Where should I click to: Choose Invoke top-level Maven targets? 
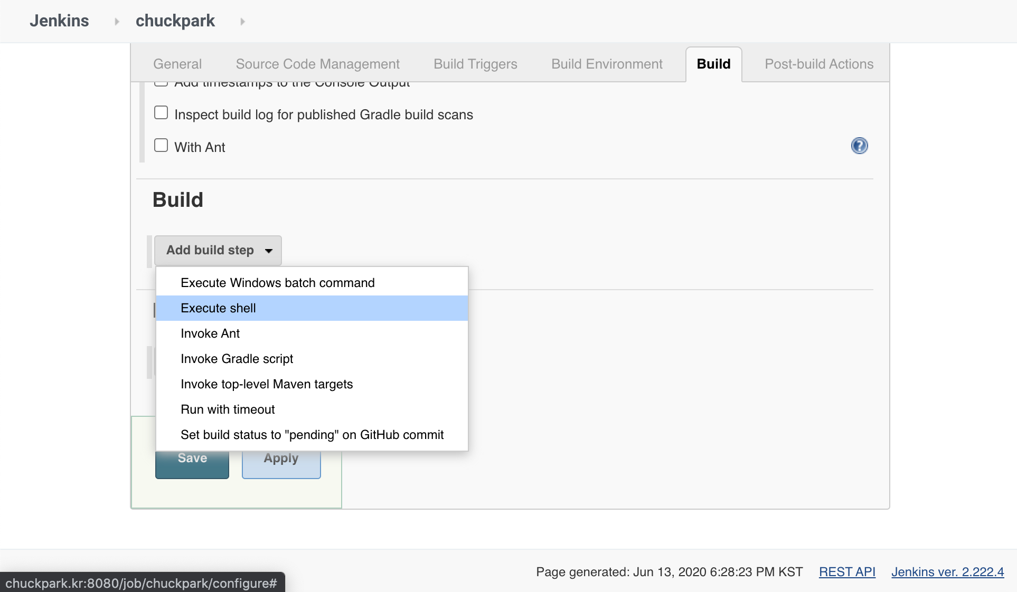266,384
